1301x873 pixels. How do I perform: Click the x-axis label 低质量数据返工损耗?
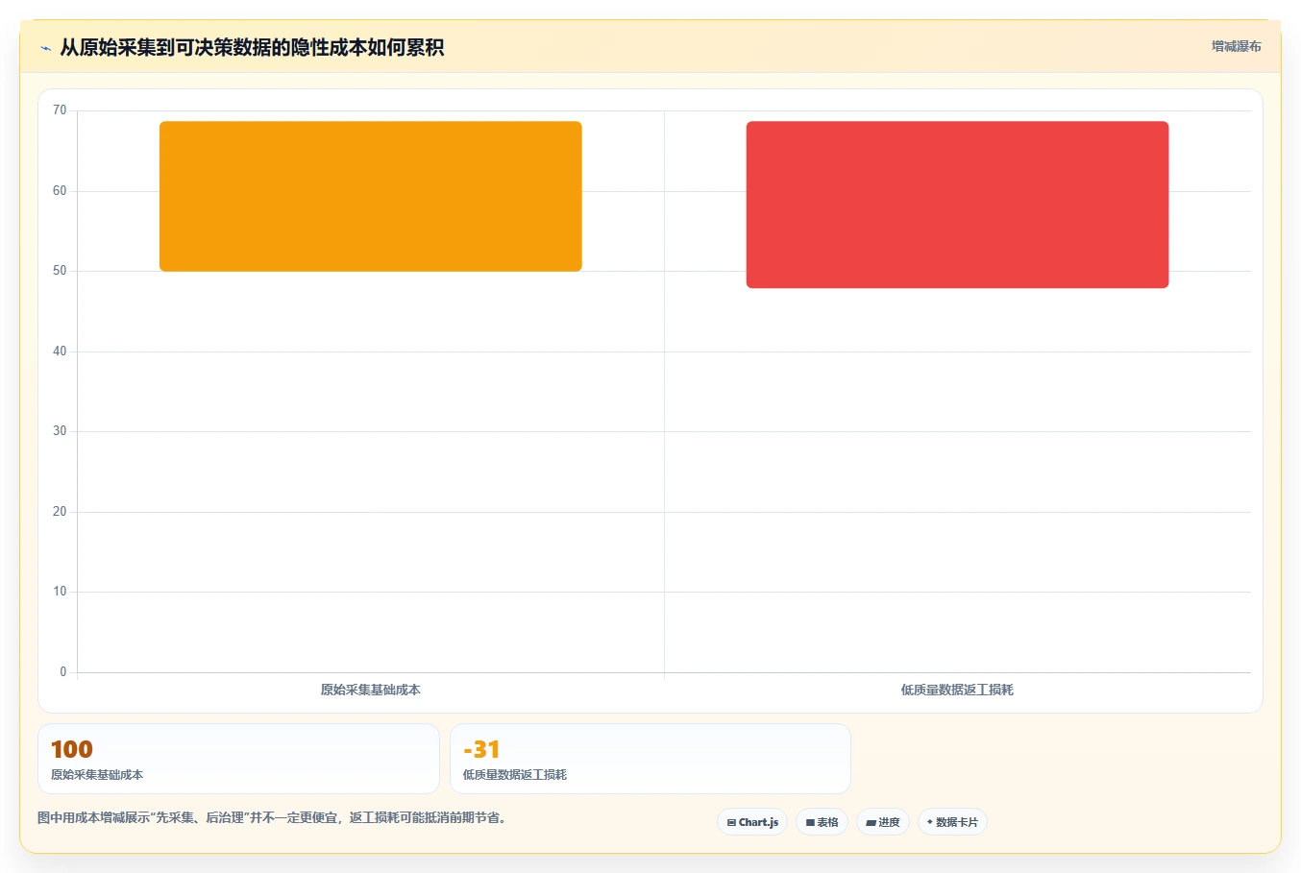pyautogui.click(x=957, y=690)
